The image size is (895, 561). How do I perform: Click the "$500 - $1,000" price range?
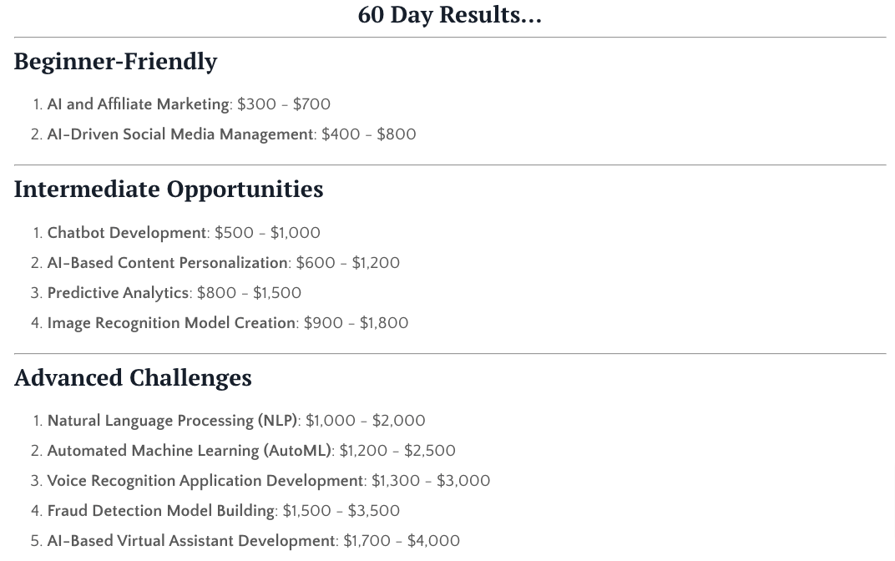pyautogui.click(x=267, y=233)
